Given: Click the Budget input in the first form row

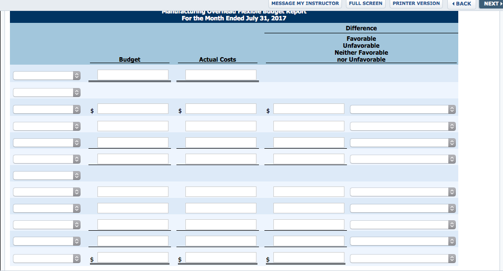Looking at the screenshot, I should click(x=133, y=75).
